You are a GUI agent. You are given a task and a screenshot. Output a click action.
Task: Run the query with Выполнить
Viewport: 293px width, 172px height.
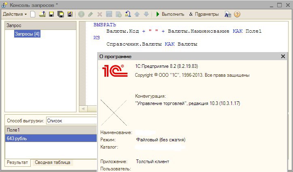click(170, 14)
